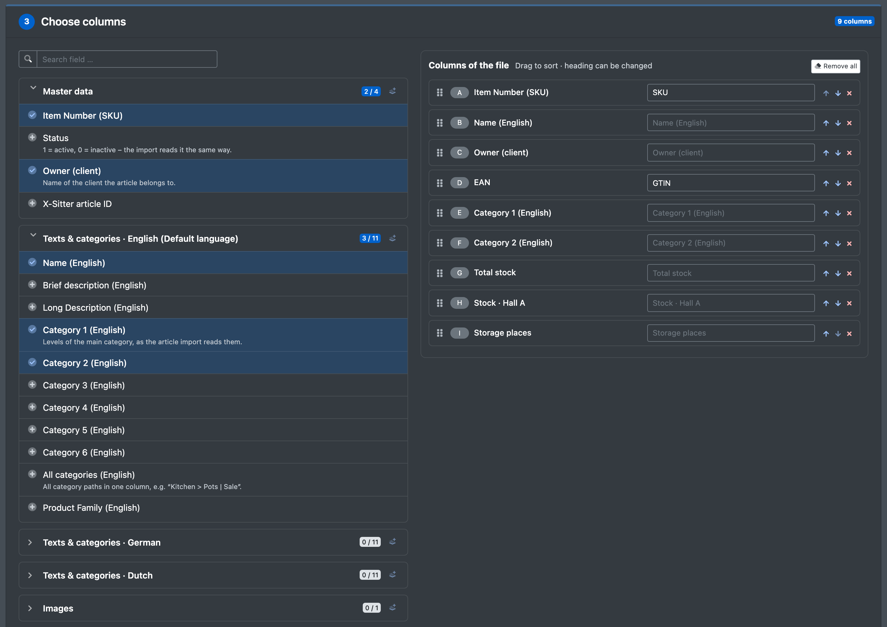Edit the Storage places heading input
This screenshot has width=887, height=627.
click(x=731, y=333)
